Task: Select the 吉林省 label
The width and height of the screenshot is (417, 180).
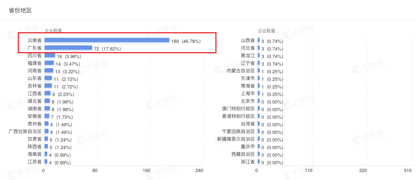Action: pyautogui.click(x=34, y=86)
